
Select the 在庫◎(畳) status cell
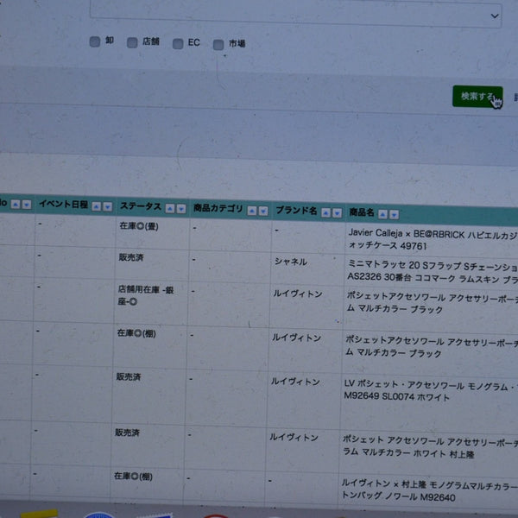(x=139, y=226)
